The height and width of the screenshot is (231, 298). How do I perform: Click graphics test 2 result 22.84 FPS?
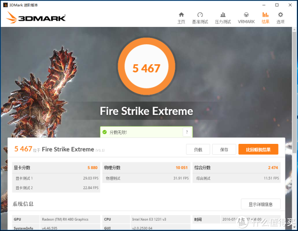pos(91,188)
